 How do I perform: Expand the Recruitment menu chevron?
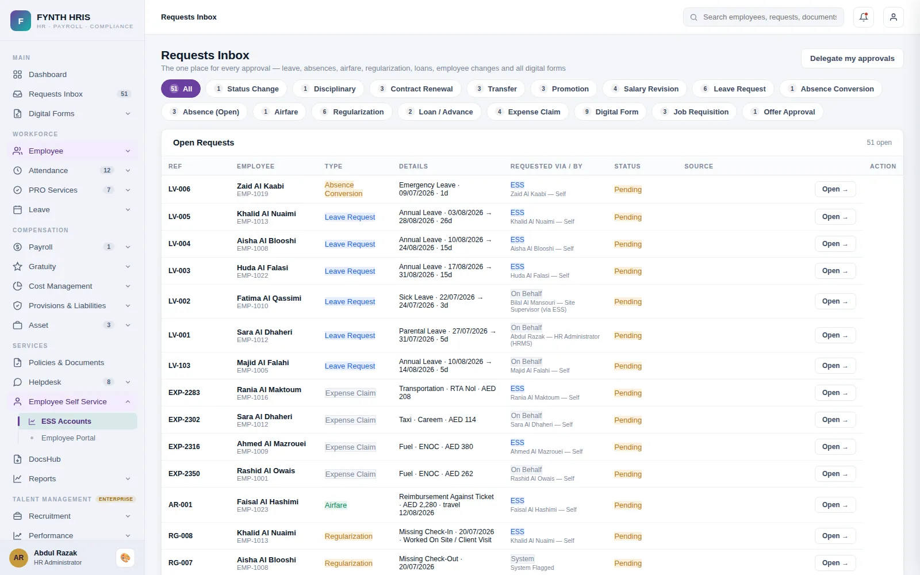click(128, 516)
